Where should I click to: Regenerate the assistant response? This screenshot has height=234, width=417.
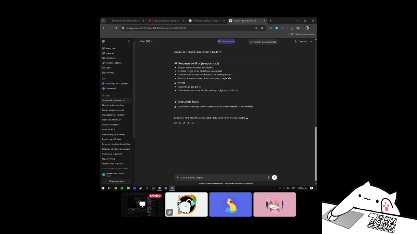(x=193, y=123)
